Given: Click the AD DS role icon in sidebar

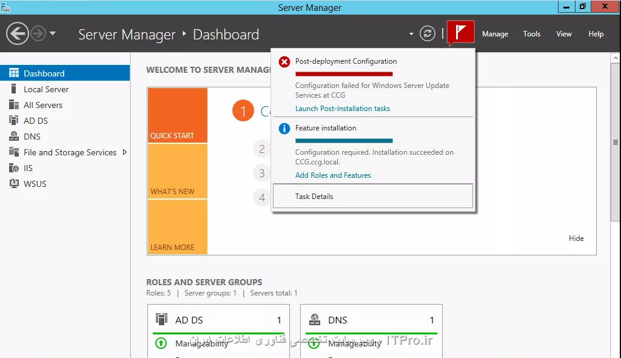Looking at the screenshot, I should pos(14,120).
